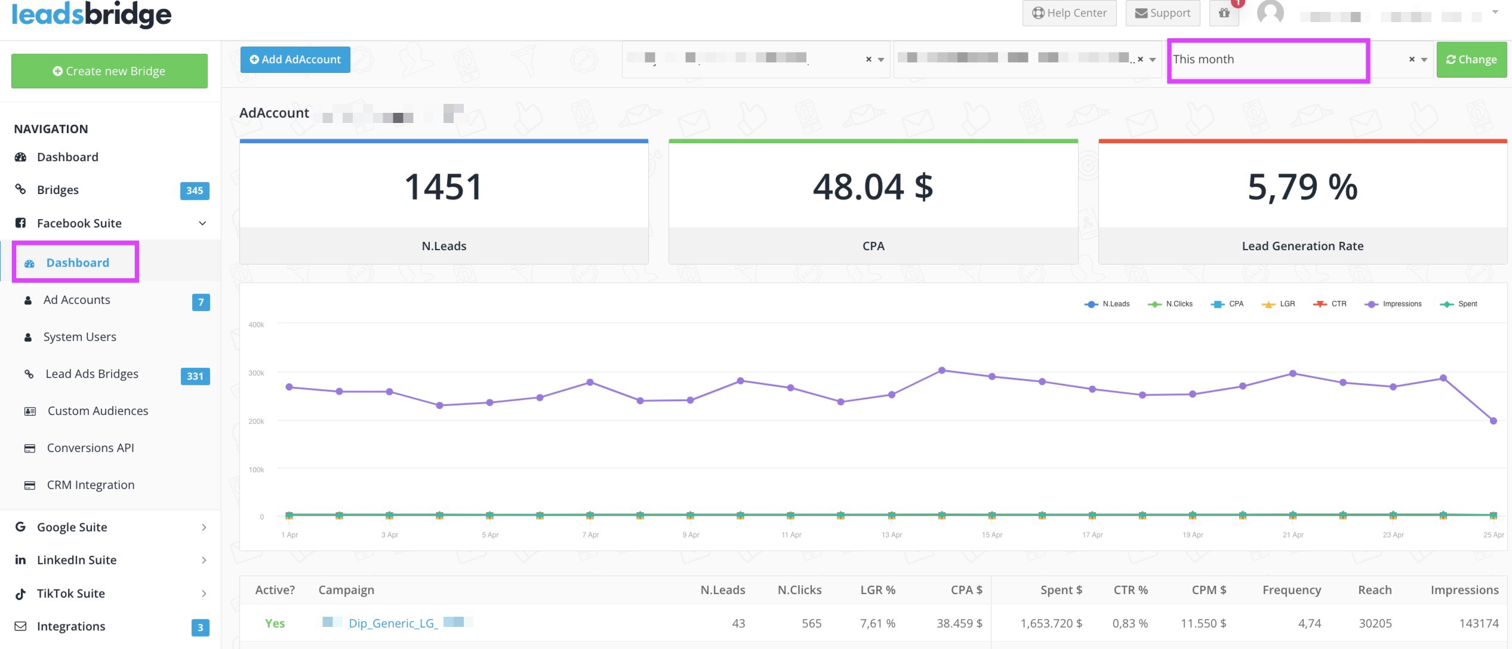Open Conversions API in sidebar
Screen dimensions: 1512x649
coord(91,448)
